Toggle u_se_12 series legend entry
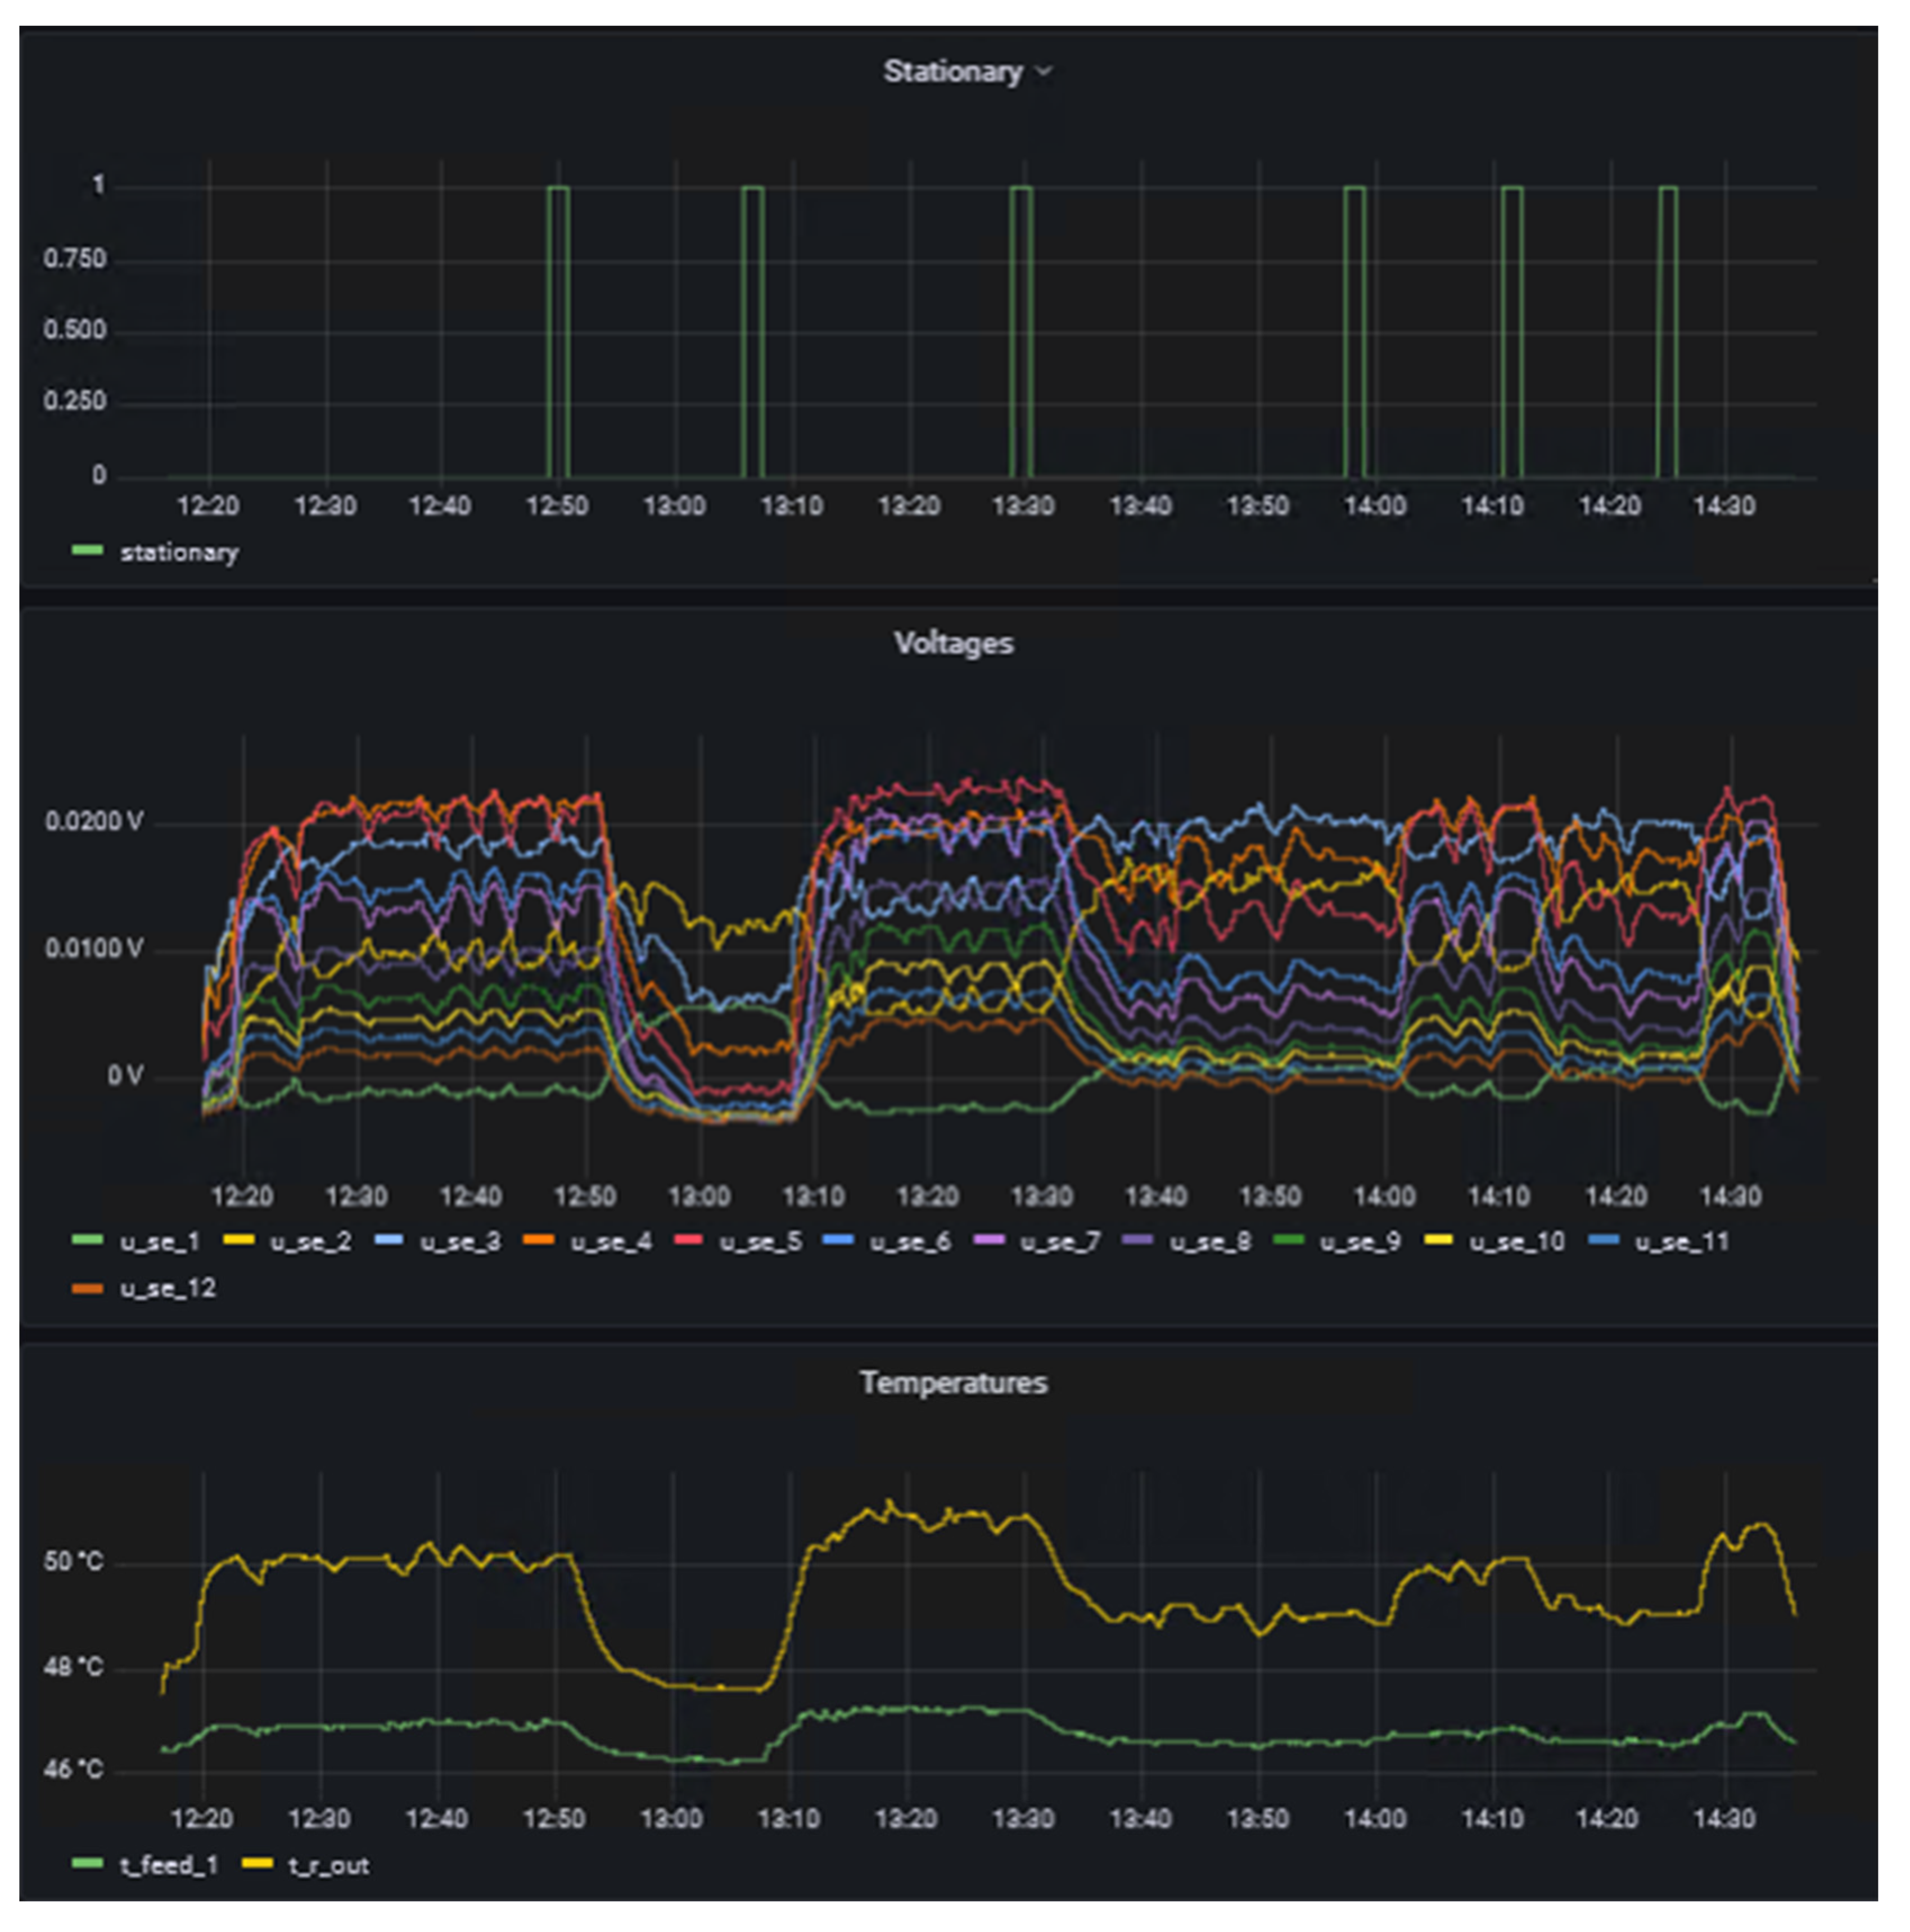Image resolution: width=1910 pixels, height=1932 pixels. click(x=167, y=1288)
